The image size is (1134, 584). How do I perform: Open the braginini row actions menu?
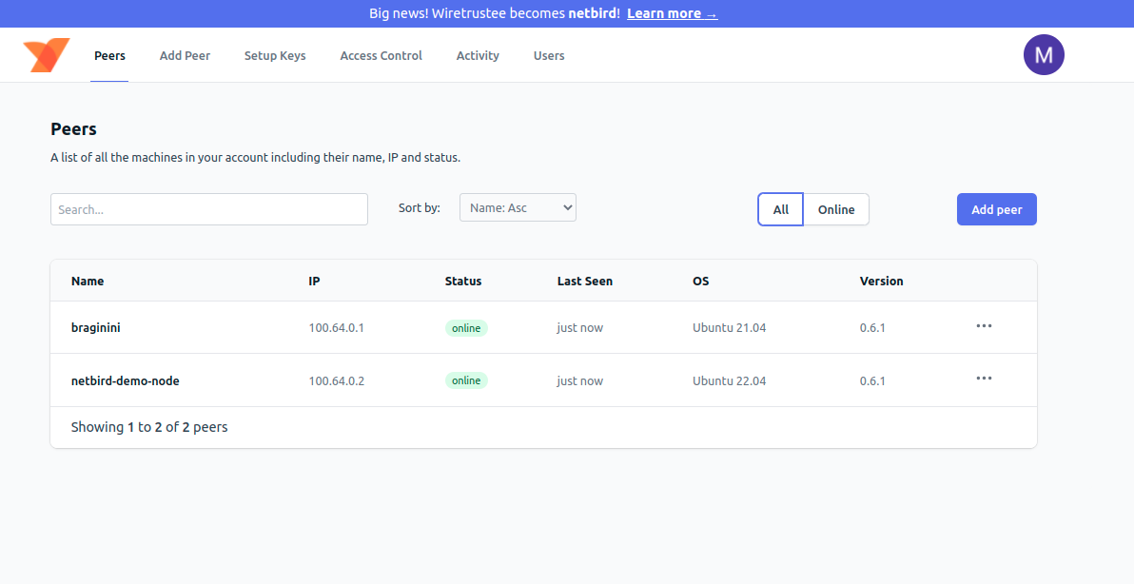tap(984, 326)
